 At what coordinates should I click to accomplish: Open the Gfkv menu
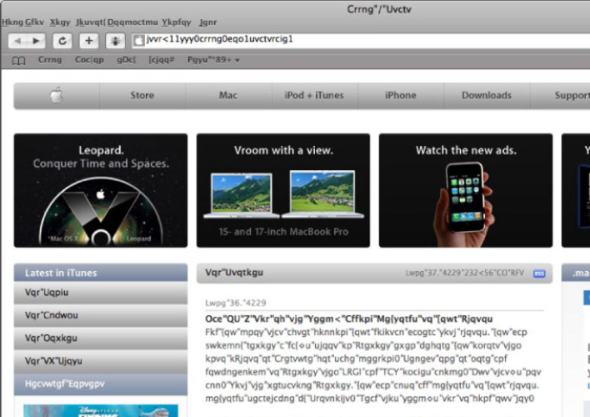pos(34,23)
